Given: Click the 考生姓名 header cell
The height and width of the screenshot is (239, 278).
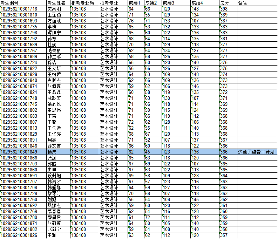Looking at the screenshot, I should click(58, 3).
